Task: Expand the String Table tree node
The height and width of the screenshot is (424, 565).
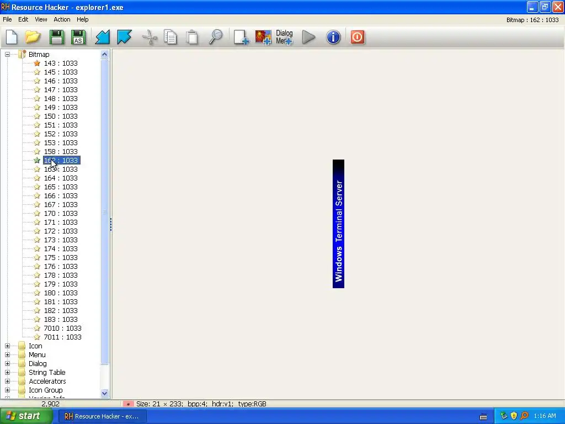Action: tap(7, 373)
